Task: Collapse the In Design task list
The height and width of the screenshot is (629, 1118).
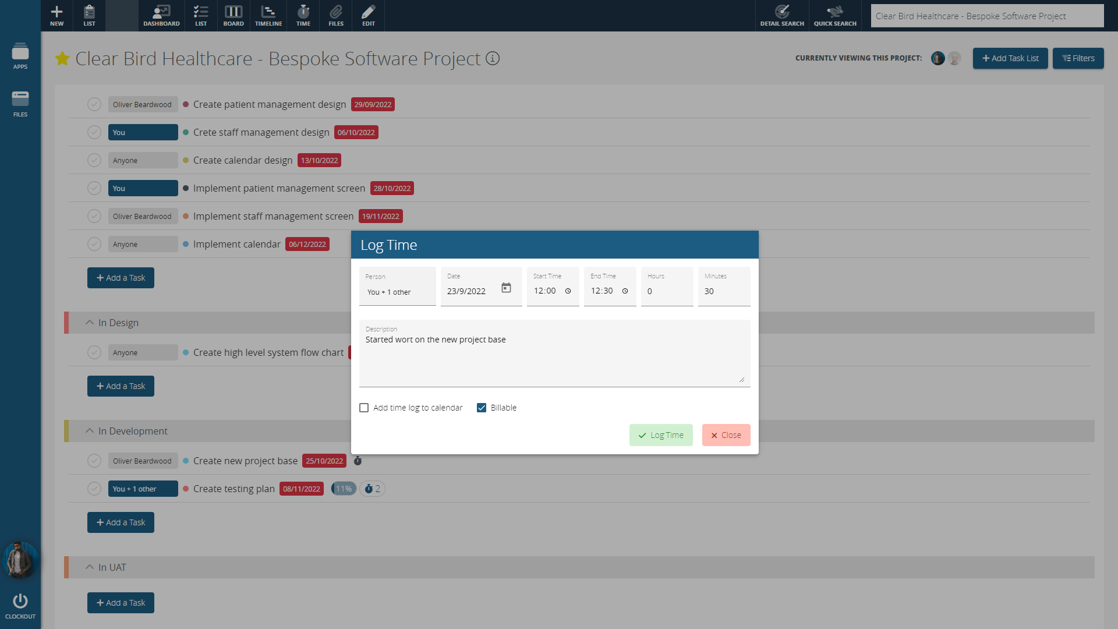Action: (90, 323)
